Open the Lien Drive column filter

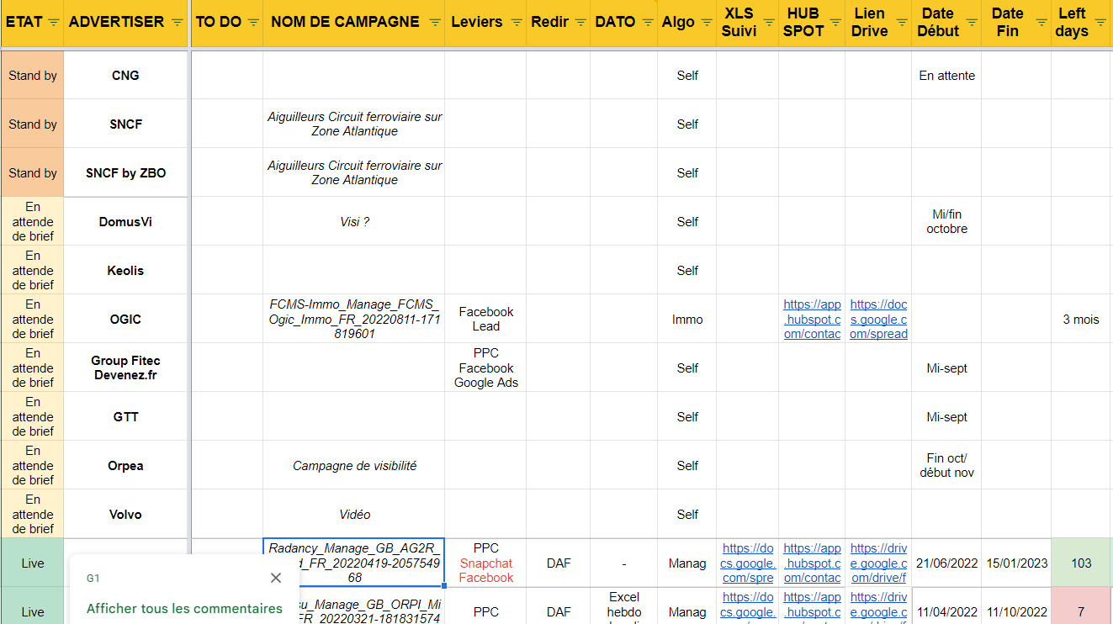(902, 23)
